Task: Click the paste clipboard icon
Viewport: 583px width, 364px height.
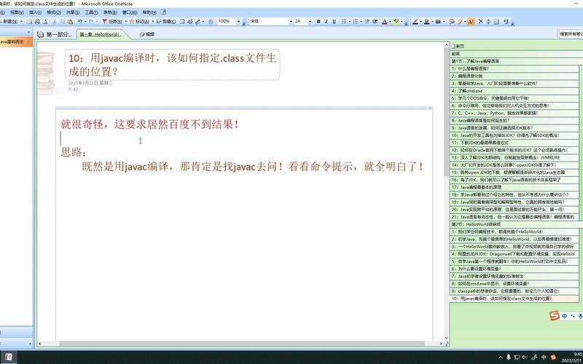Action: click(70, 22)
